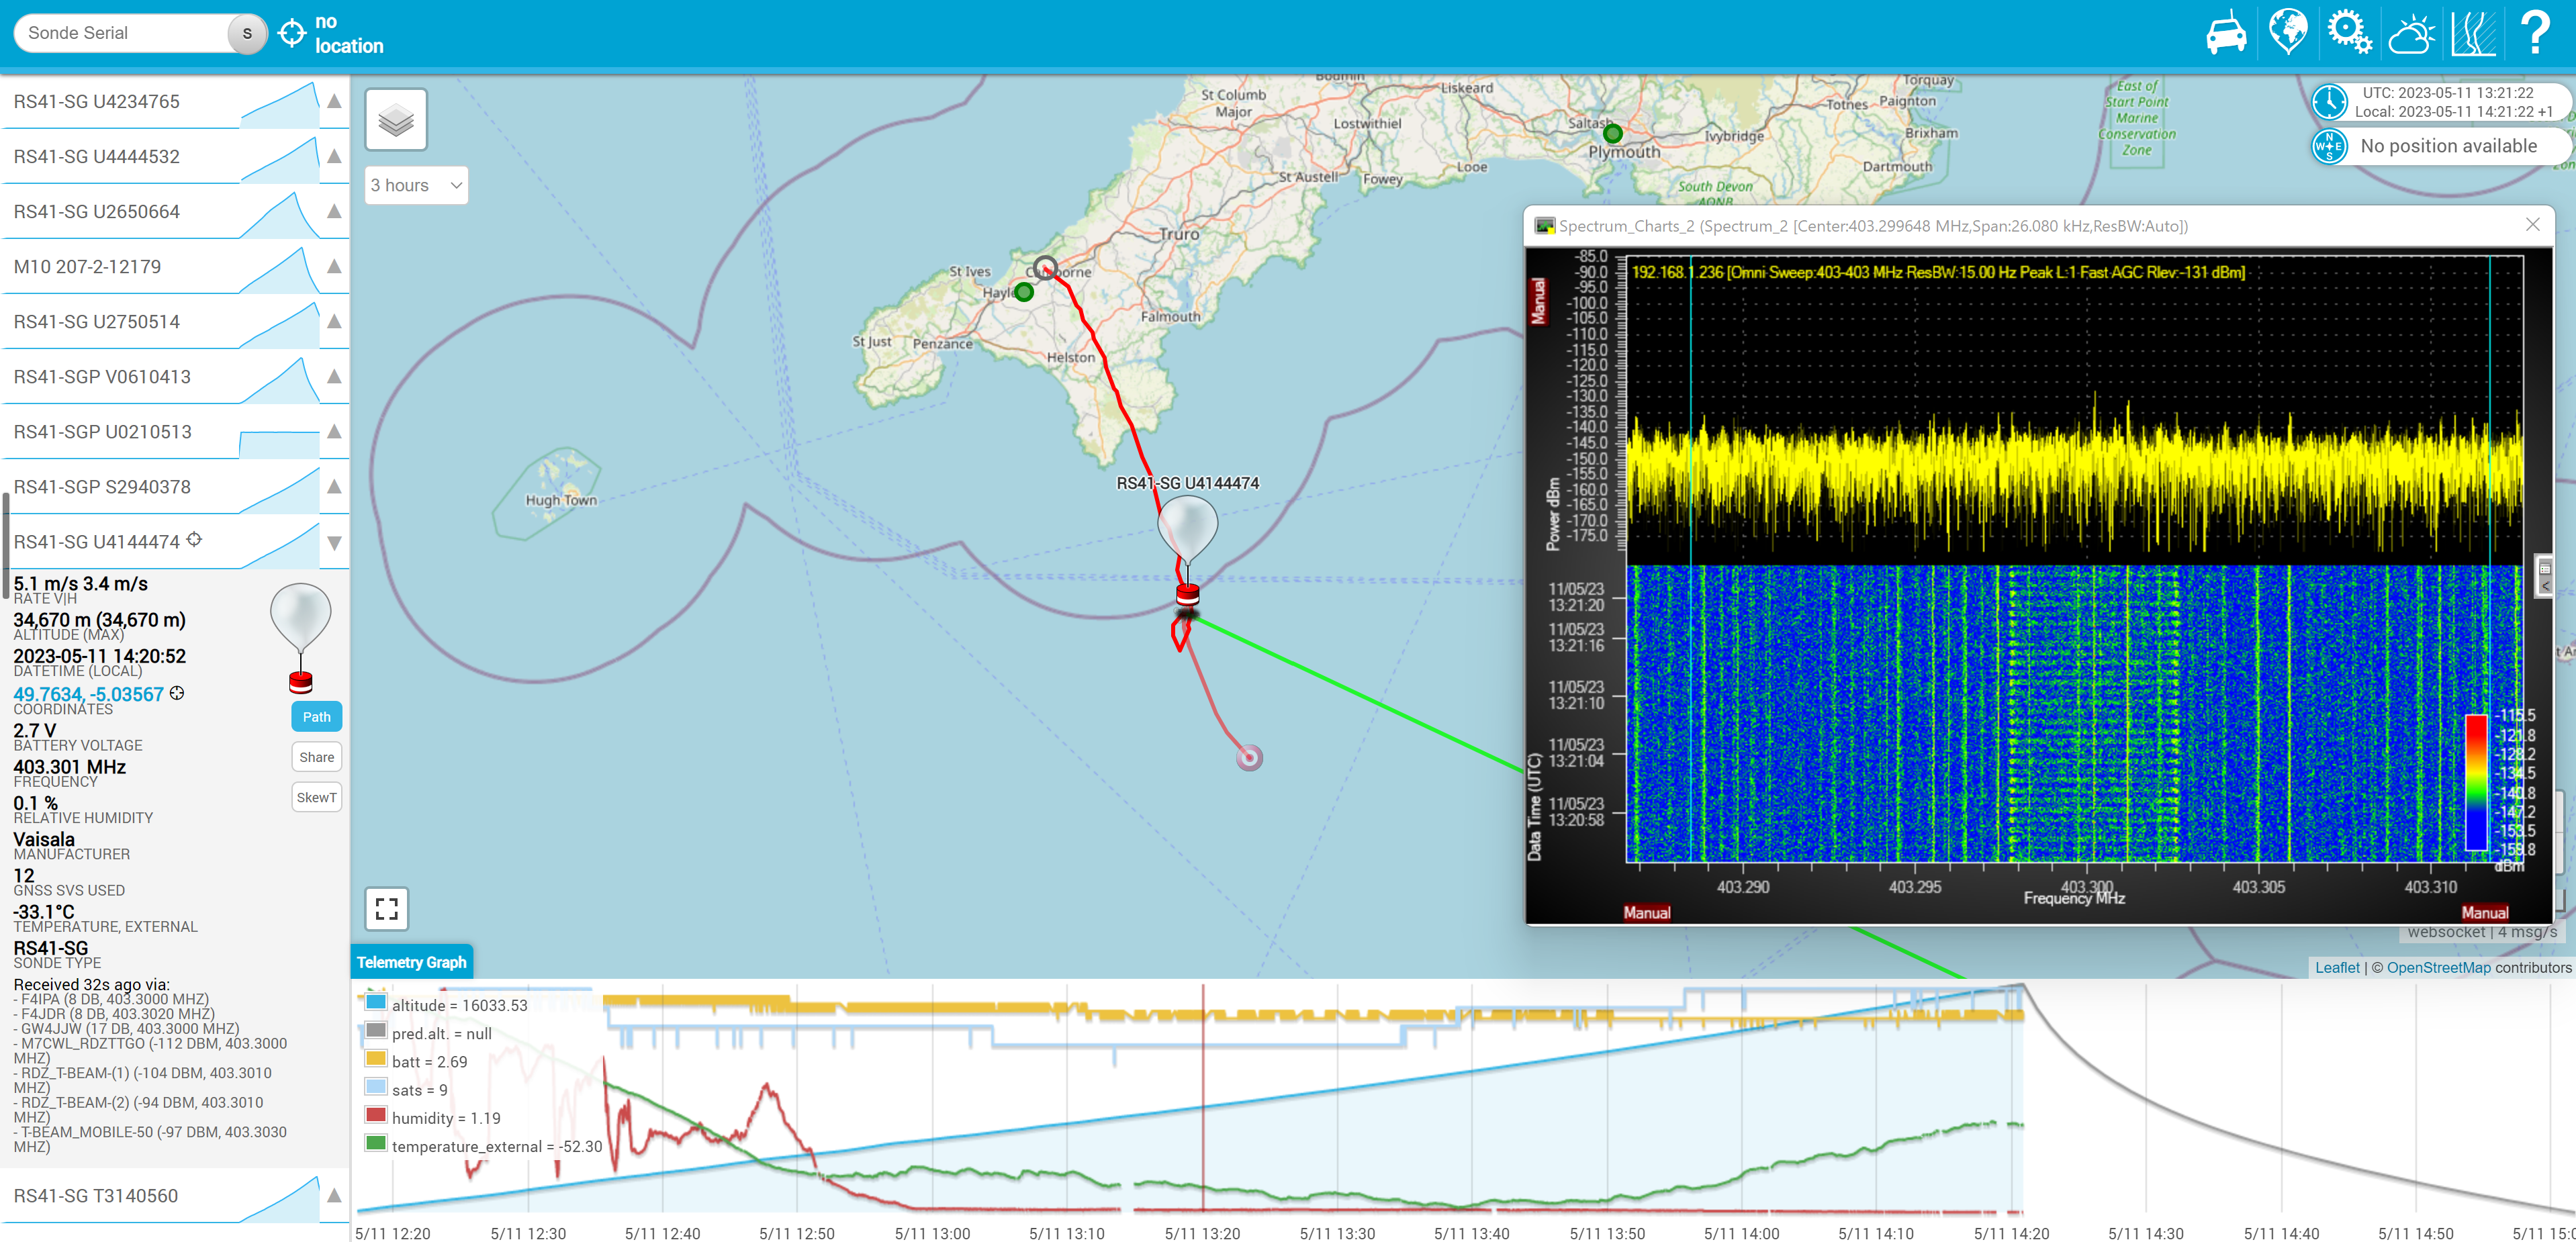Open the 3 hours time range dropdown

416,185
